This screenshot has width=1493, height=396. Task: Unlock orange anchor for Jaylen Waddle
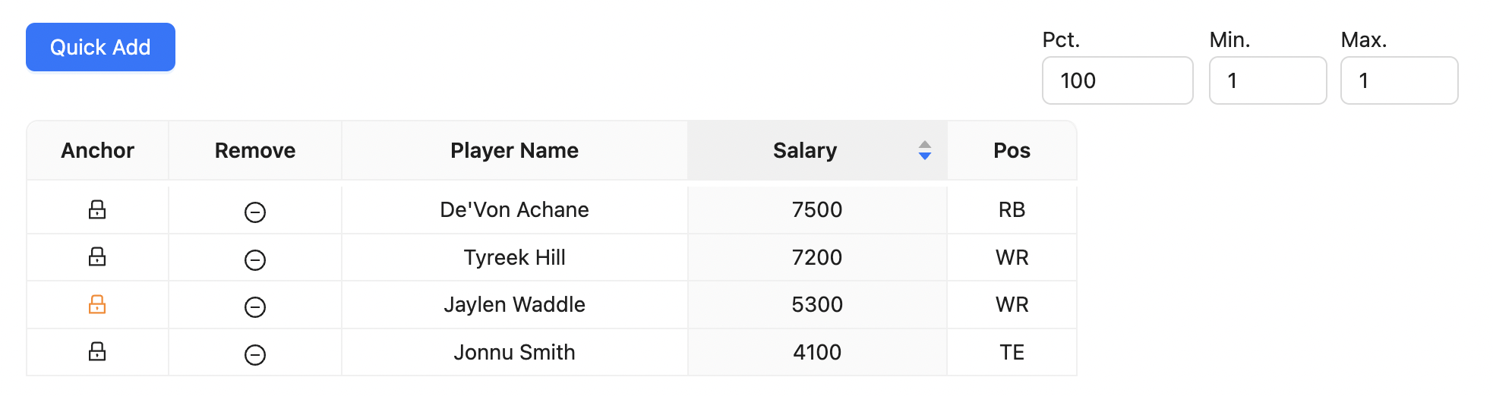[97, 304]
